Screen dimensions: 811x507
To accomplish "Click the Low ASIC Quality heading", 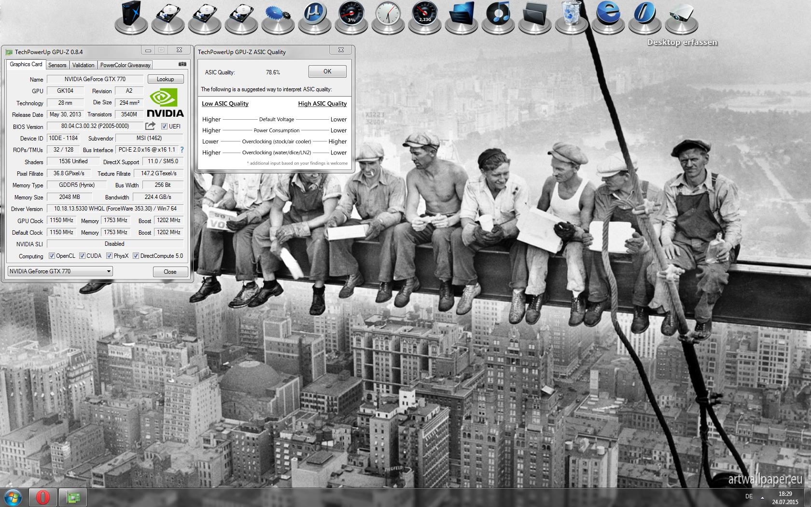I will [225, 103].
